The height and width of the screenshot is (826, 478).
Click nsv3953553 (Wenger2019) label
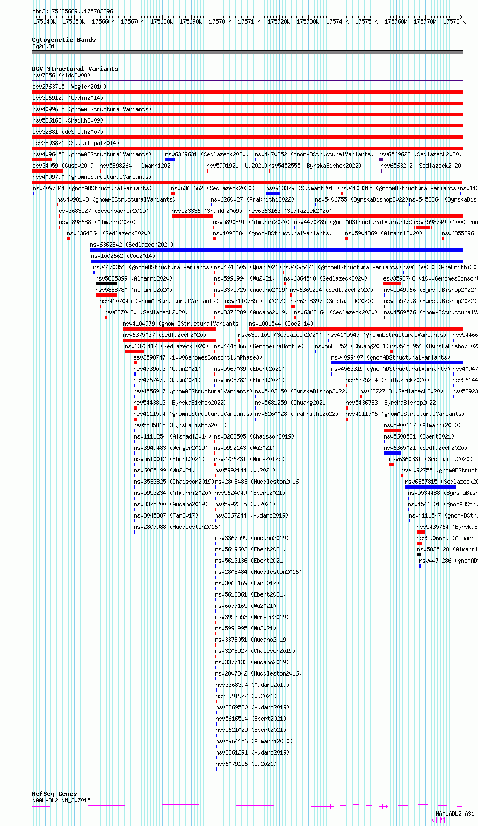point(252,617)
